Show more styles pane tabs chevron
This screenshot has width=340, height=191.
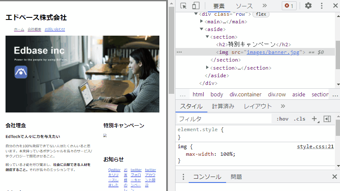(x=283, y=106)
